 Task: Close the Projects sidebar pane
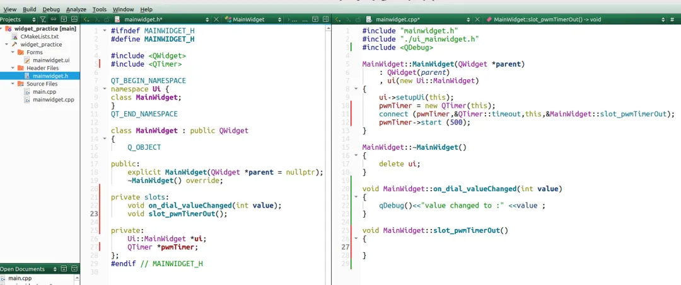coord(74,19)
